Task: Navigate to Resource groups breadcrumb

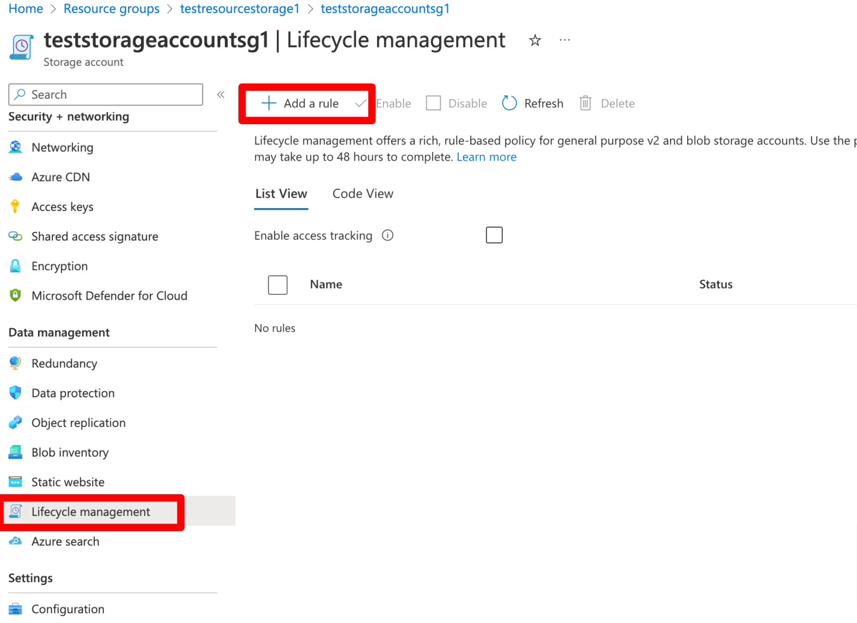Action: [x=111, y=9]
